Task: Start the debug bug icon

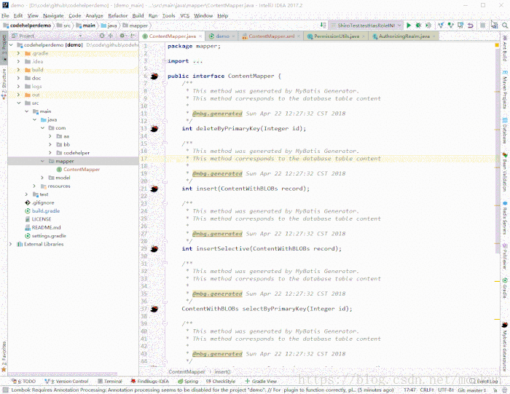Action: (419, 25)
